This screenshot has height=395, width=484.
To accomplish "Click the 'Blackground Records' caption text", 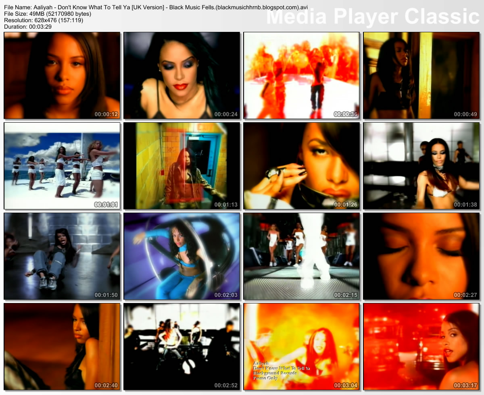I will tap(275, 373).
